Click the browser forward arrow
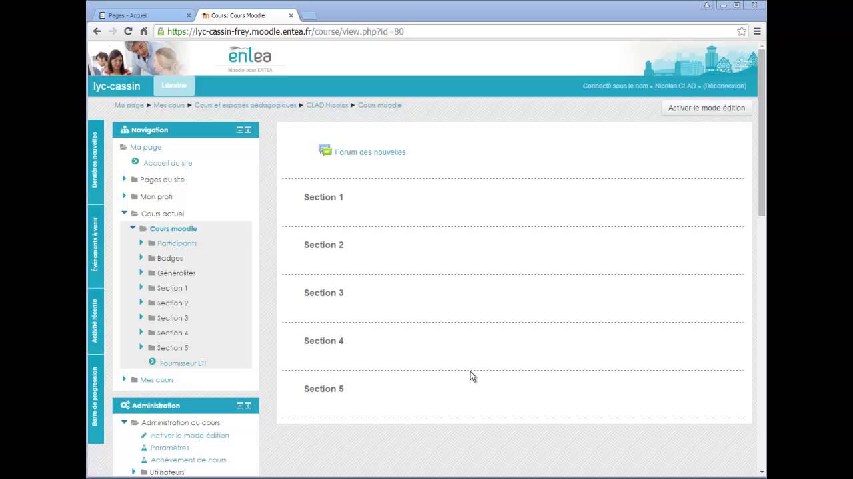The image size is (853, 479). tap(113, 31)
